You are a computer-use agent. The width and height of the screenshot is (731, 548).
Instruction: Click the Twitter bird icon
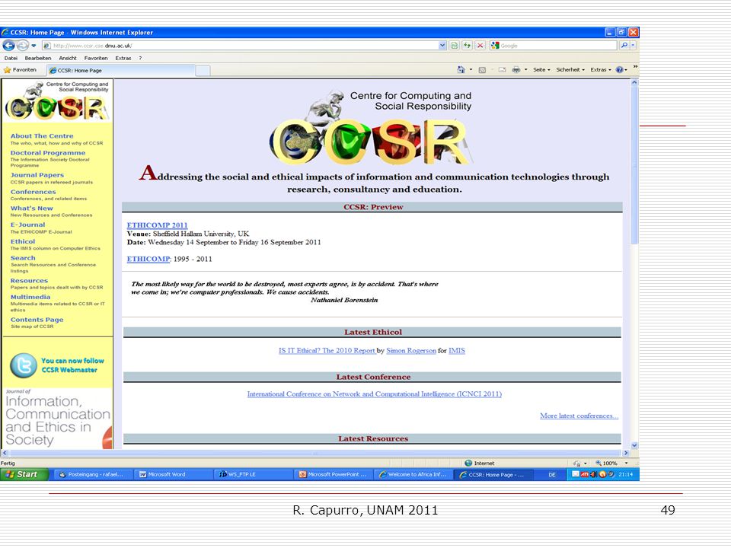tap(24, 365)
